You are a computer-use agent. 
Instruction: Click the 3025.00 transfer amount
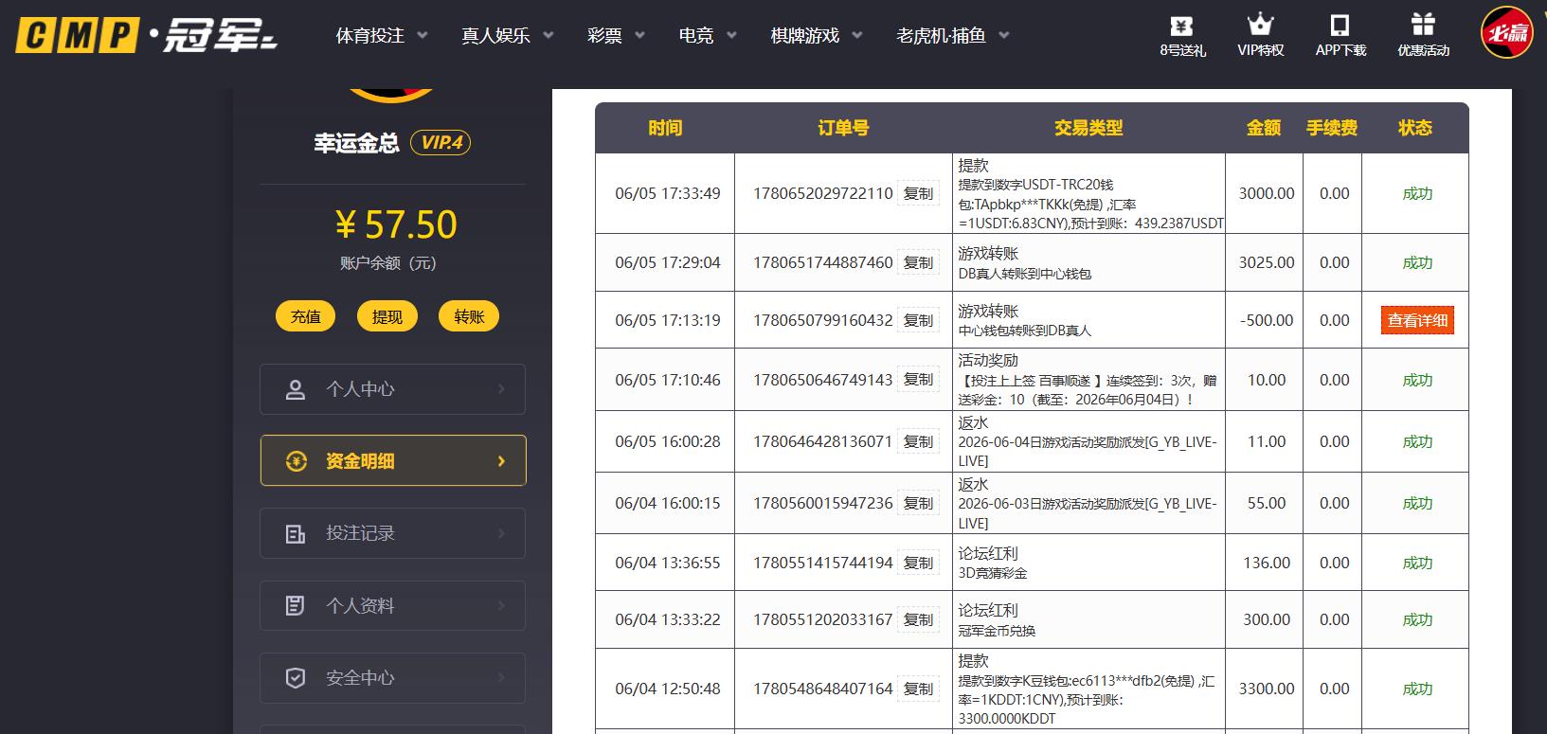point(1267,262)
